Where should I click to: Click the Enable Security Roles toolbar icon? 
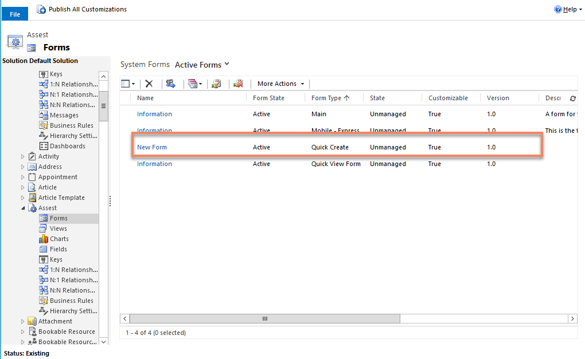170,83
